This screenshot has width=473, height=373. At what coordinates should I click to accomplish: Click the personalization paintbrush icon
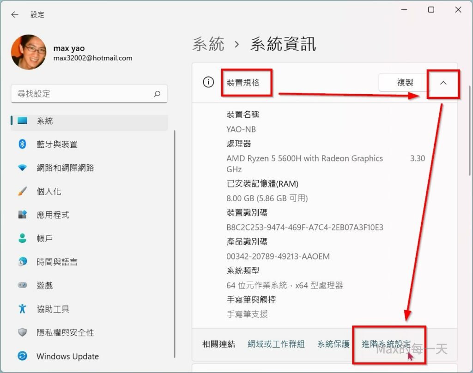point(22,192)
